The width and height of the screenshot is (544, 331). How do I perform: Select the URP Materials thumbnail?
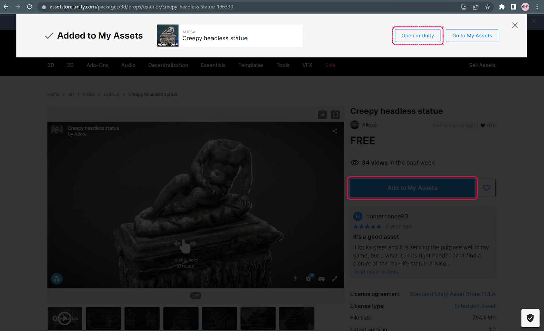pyautogui.click(x=258, y=318)
